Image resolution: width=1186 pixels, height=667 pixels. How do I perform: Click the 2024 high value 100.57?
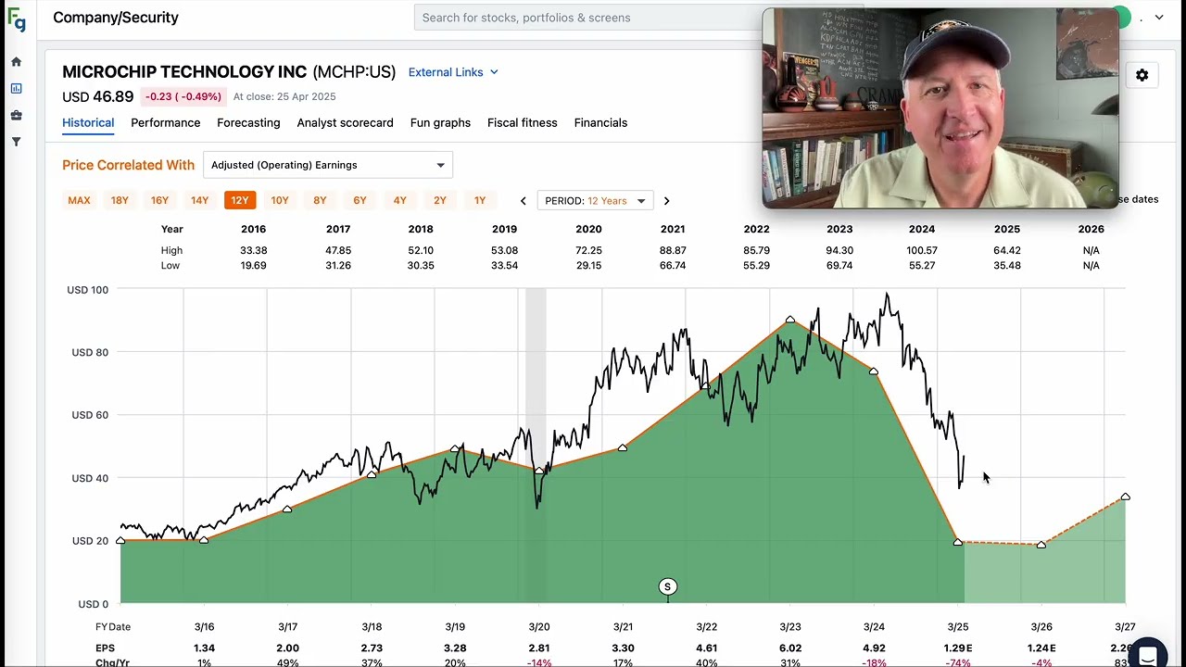point(922,251)
